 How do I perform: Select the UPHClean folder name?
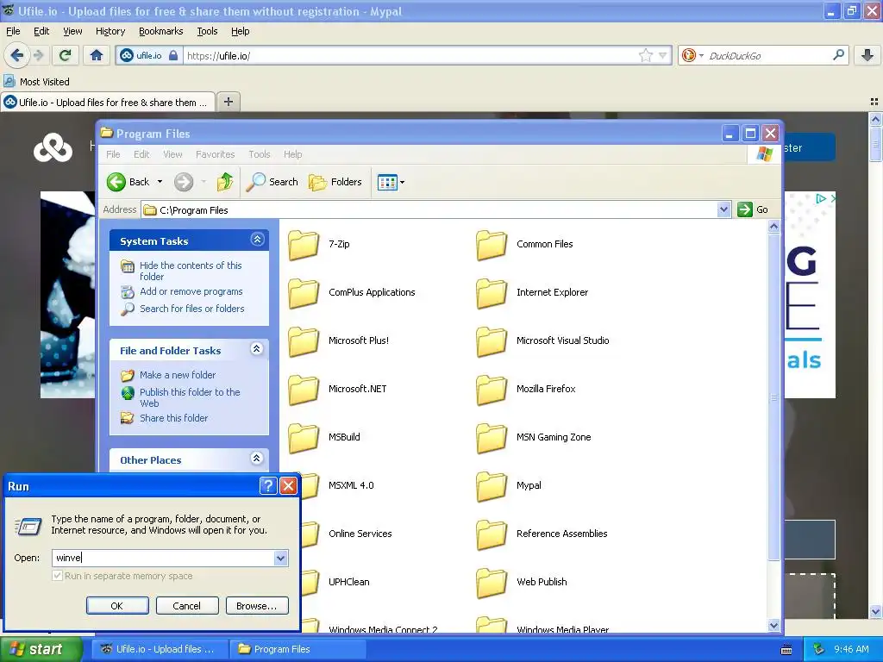point(348,582)
